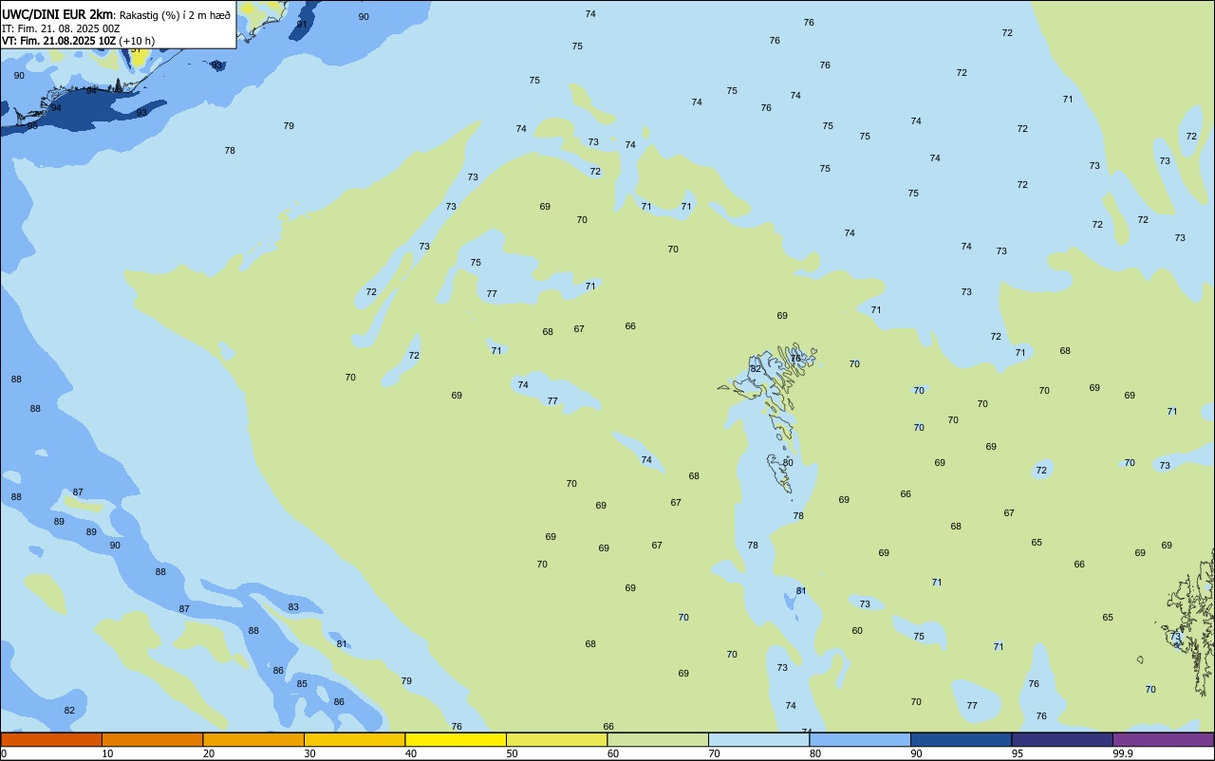Image resolution: width=1215 pixels, height=761 pixels.
Task: Click the legend tick label "10"
Action: pos(107,753)
